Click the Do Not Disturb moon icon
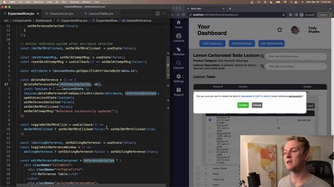The width and height of the screenshot is (334, 187). pos(271,2)
